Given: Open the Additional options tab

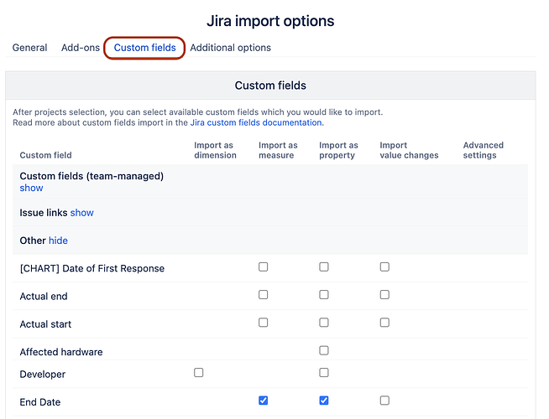Looking at the screenshot, I should 230,48.
